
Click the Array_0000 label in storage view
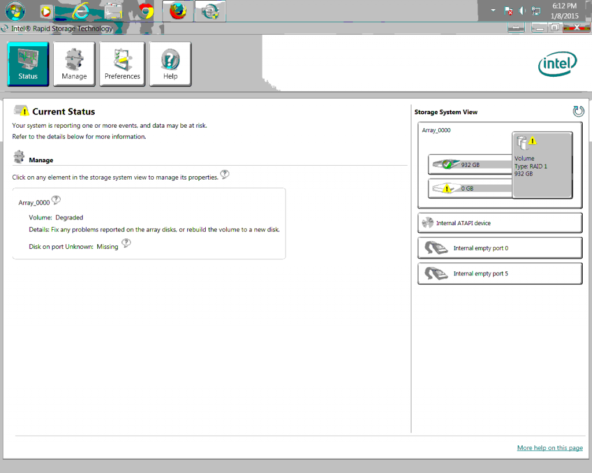tap(436, 130)
